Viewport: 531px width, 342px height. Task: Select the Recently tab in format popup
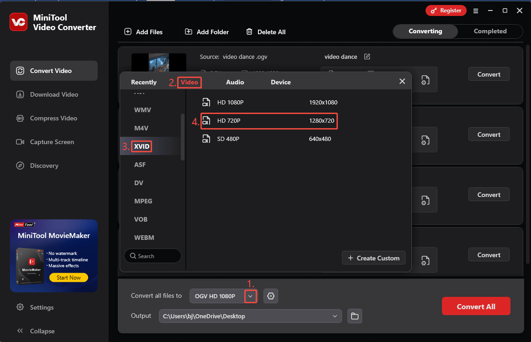tap(143, 82)
